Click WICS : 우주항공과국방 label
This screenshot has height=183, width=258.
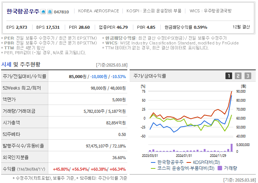coord(210,11)
